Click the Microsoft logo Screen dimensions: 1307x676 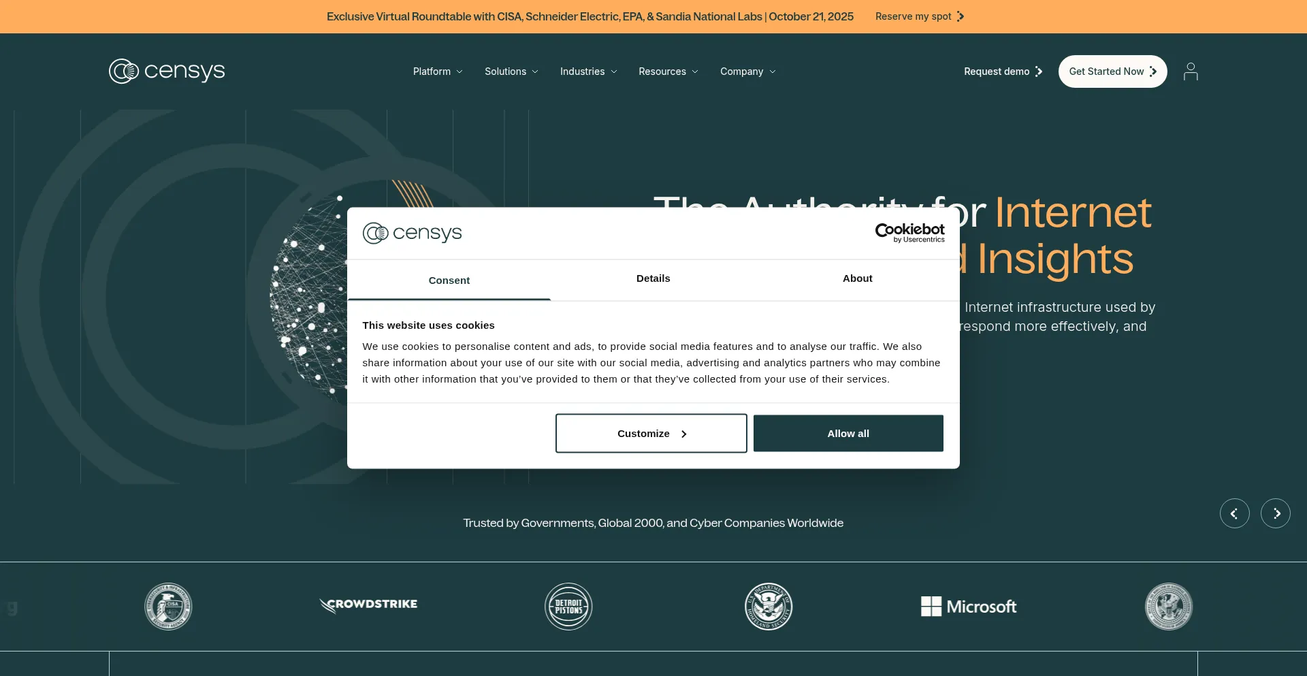(x=969, y=607)
